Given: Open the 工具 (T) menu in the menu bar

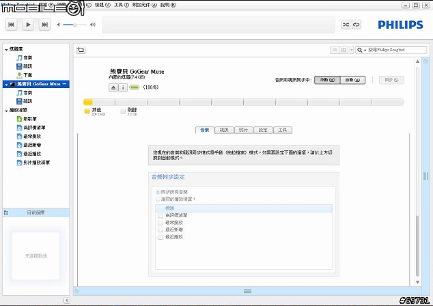Looking at the screenshot, I should coord(122,5).
